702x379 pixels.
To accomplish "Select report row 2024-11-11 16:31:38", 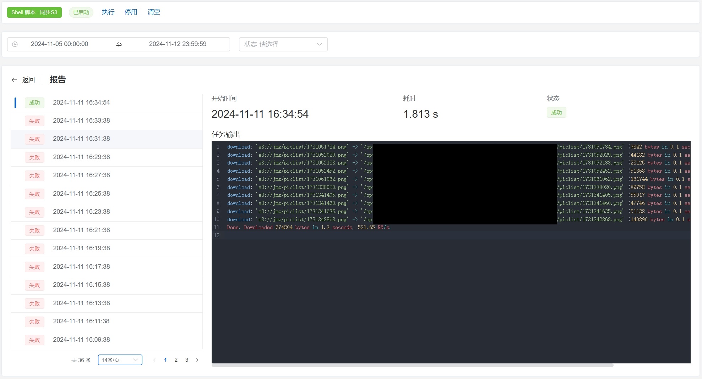I will point(107,139).
